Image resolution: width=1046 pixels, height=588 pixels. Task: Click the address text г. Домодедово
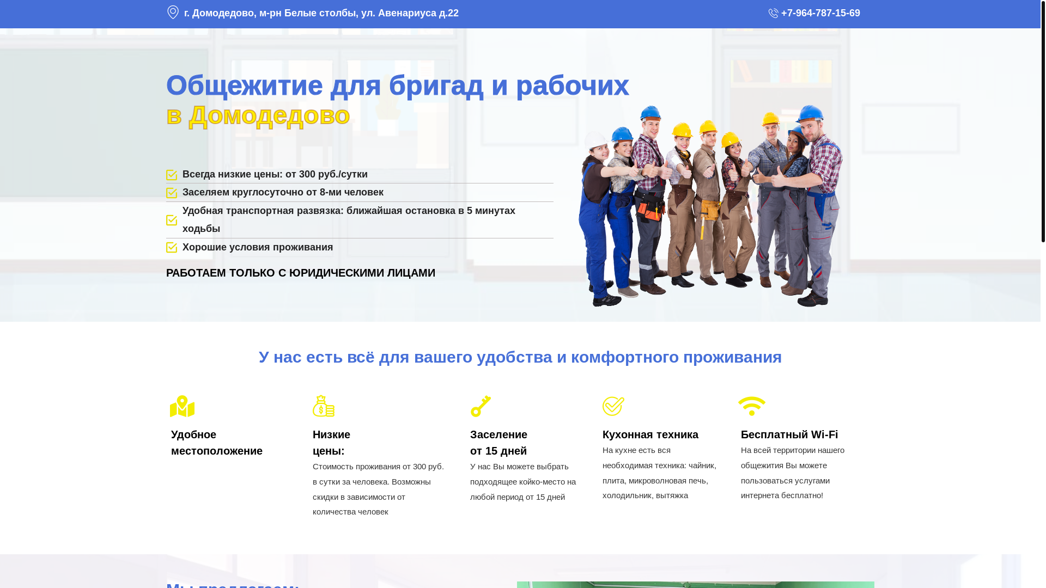[x=321, y=13]
